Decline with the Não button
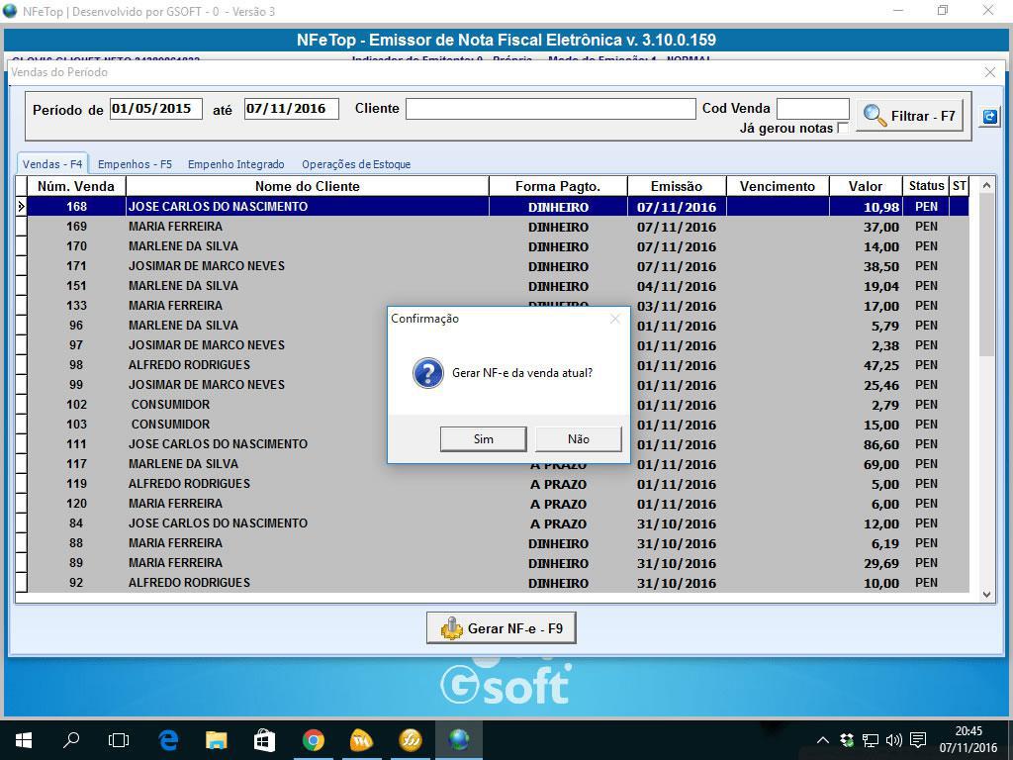 (578, 438)
